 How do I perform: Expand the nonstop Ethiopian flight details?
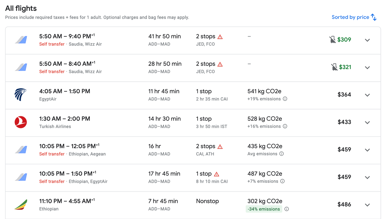[367, 204]
